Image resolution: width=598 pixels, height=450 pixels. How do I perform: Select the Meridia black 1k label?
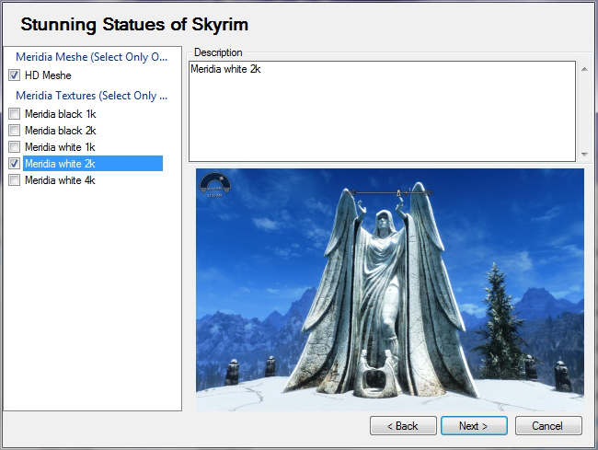tap(60, 113)
